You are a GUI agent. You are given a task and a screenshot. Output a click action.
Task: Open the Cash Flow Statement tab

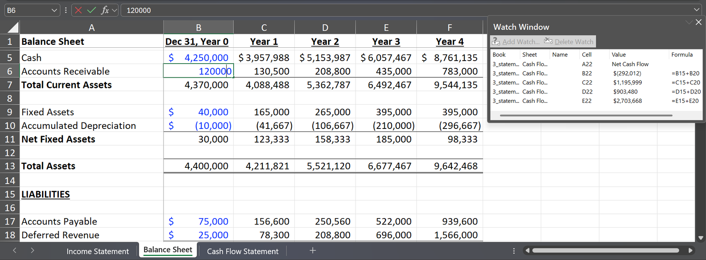point(243,251)
